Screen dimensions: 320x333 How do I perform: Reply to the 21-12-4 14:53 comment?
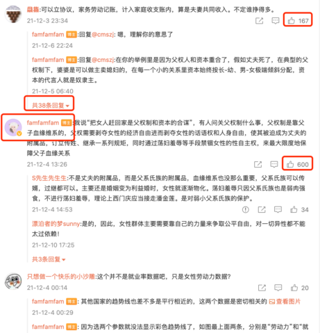pyautogui.click(x=278, y=210)
